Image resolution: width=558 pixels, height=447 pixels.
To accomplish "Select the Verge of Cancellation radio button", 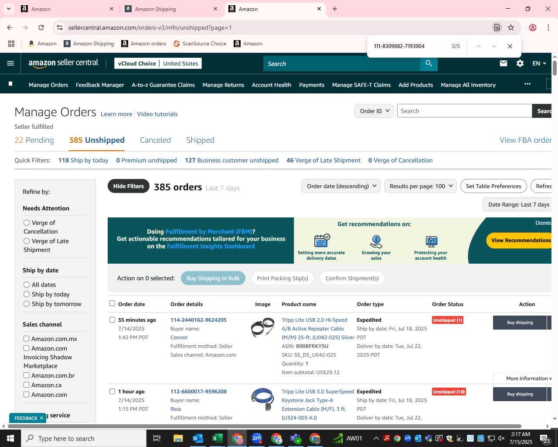I will 27,223.
